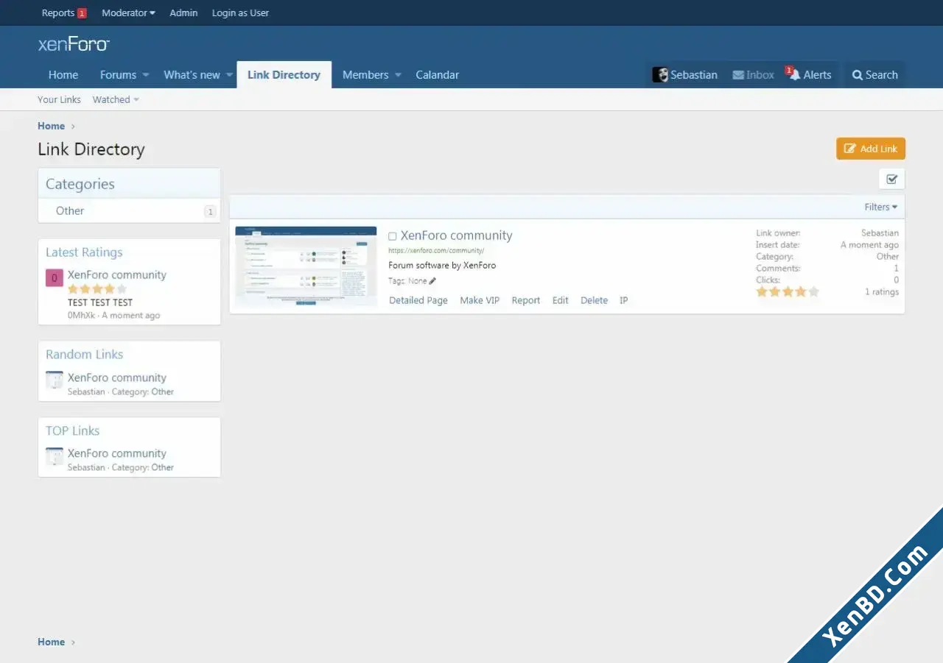Click the pencil icon next to Tags: None
Screen dimensions: 943x663
(x=432, y=281)
